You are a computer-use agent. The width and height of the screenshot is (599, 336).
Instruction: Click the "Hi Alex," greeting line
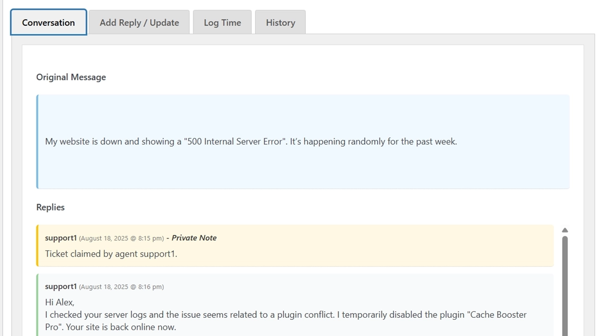click(x=59, y=302)
